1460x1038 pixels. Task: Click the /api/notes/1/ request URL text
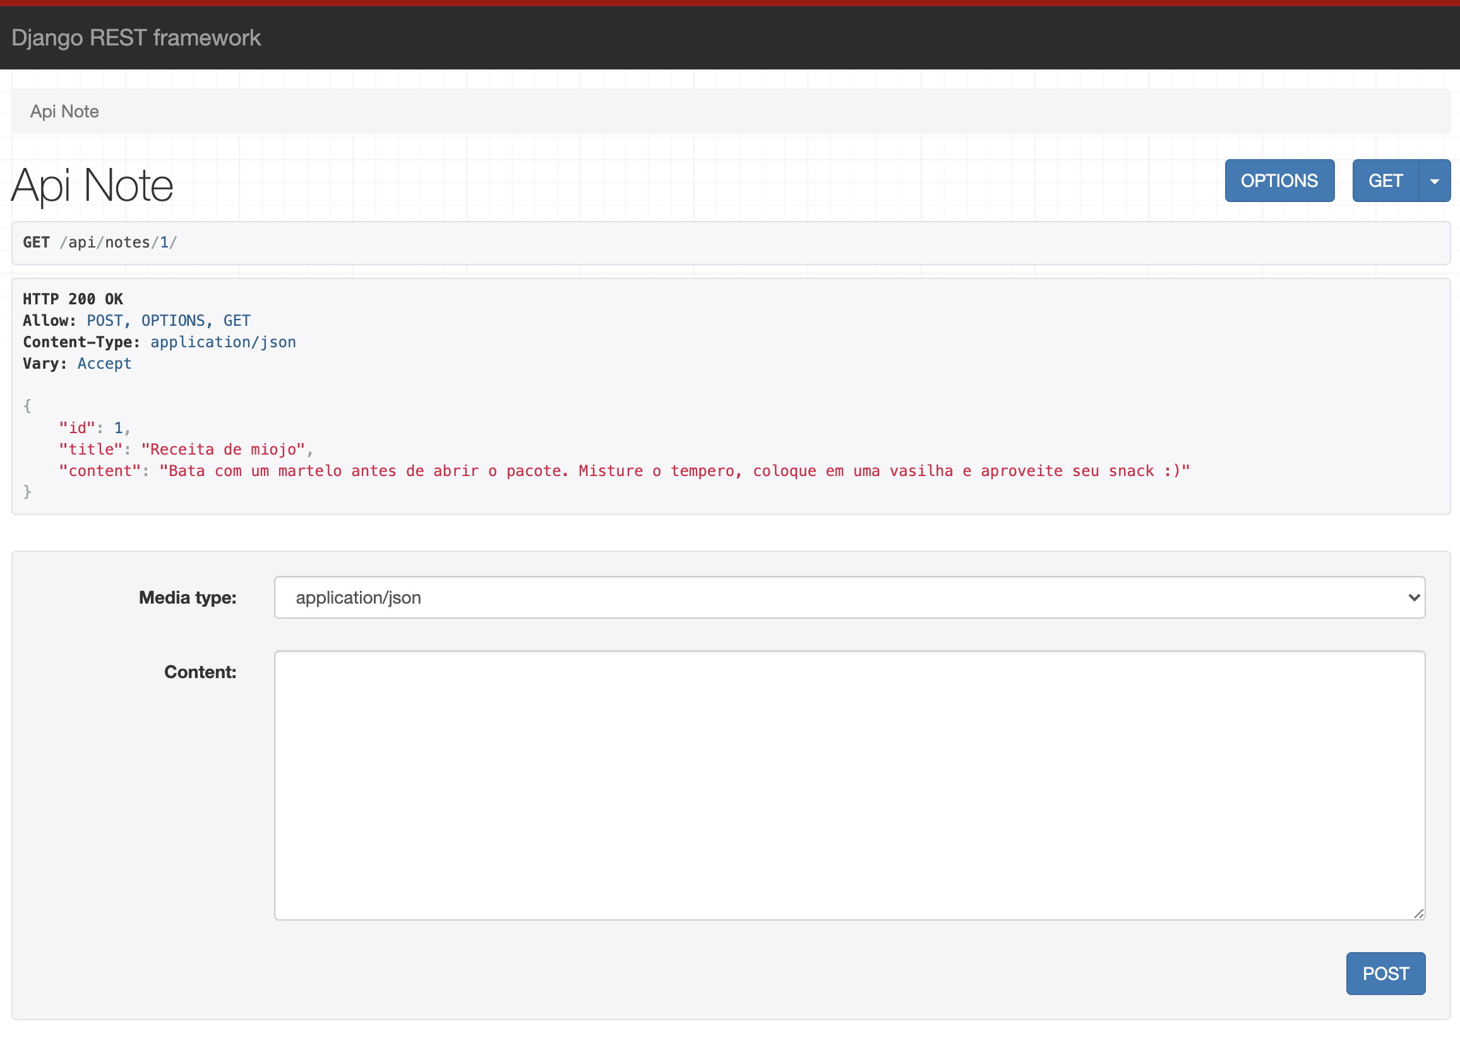[118, 242]
